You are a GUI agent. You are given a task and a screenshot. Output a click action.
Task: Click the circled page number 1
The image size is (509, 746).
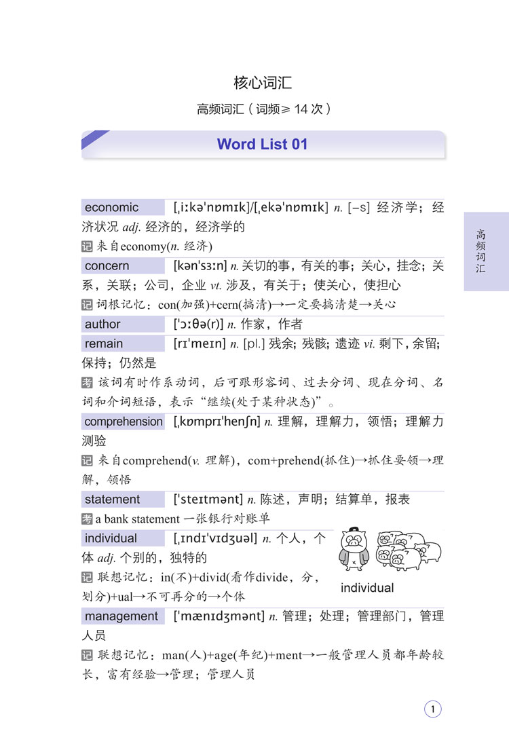coord(433,709)
